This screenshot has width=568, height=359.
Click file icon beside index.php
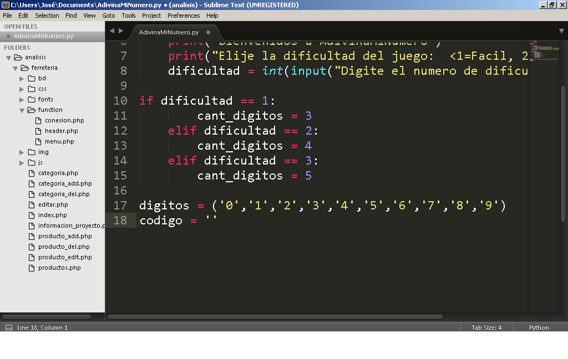tap(32, 215)
